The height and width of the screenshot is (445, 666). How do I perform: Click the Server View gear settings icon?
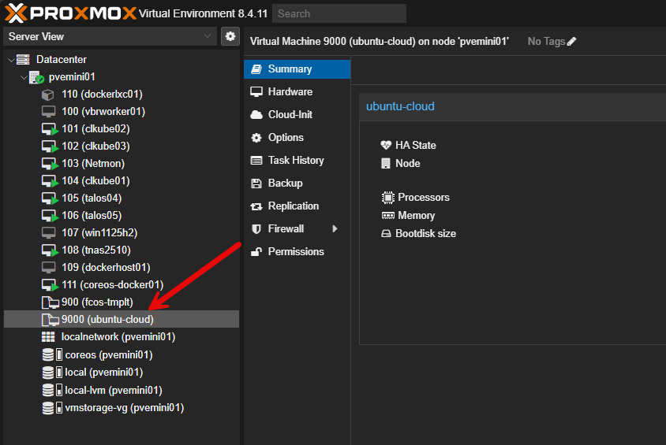(230, 36)
